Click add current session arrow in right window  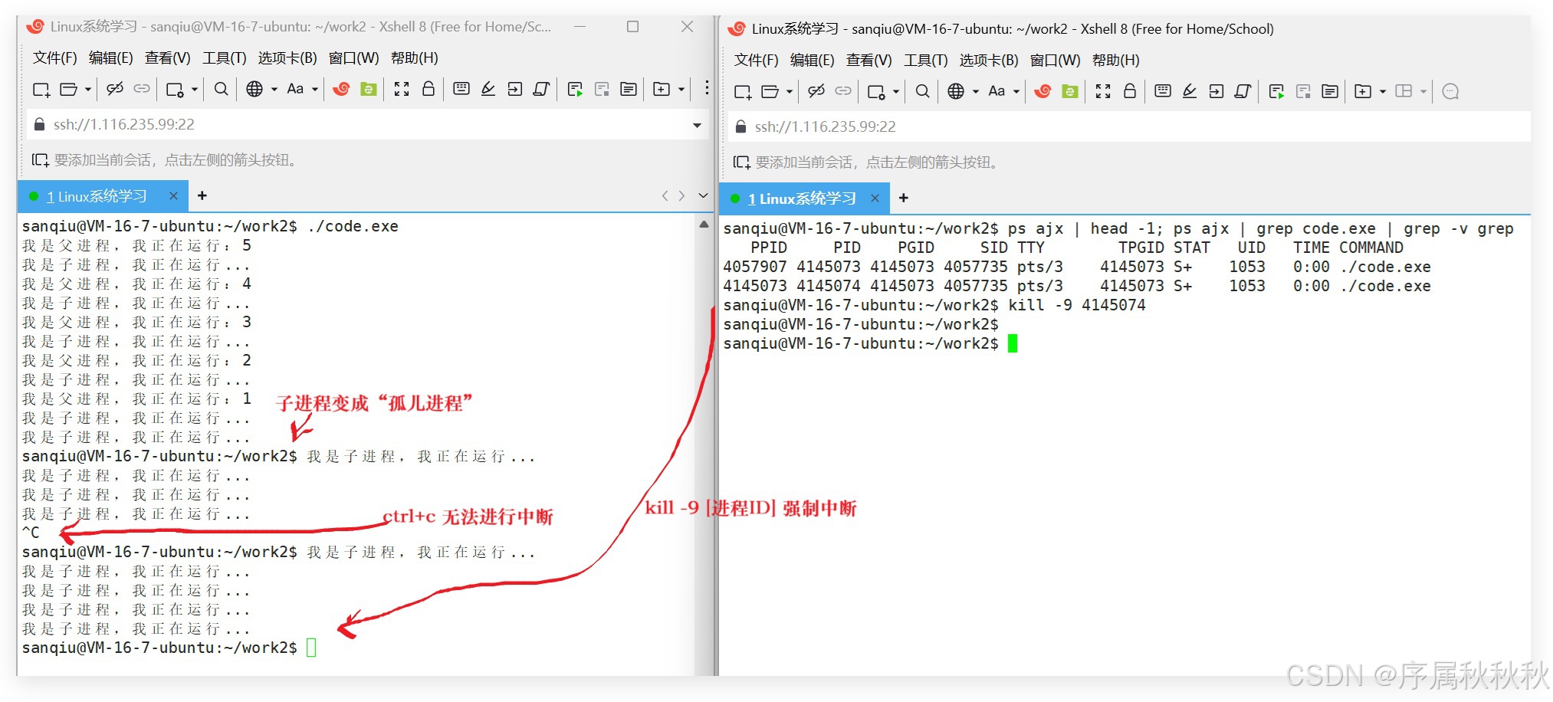point(741,162)
